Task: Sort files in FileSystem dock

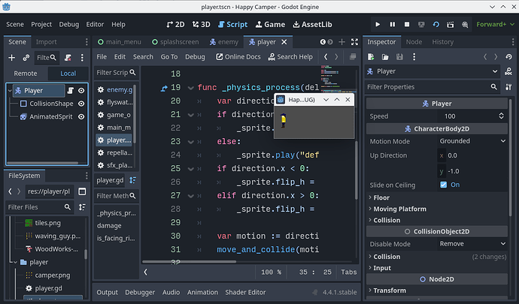Action: (x=82, y=207)
